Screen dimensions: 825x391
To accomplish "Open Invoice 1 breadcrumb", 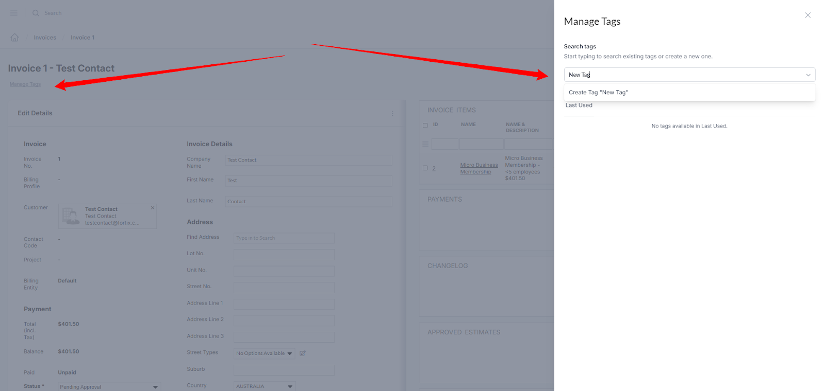I will click(82, 38).
